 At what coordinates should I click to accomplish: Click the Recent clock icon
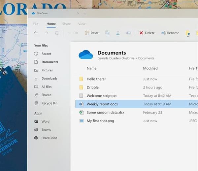pos(36,54)
